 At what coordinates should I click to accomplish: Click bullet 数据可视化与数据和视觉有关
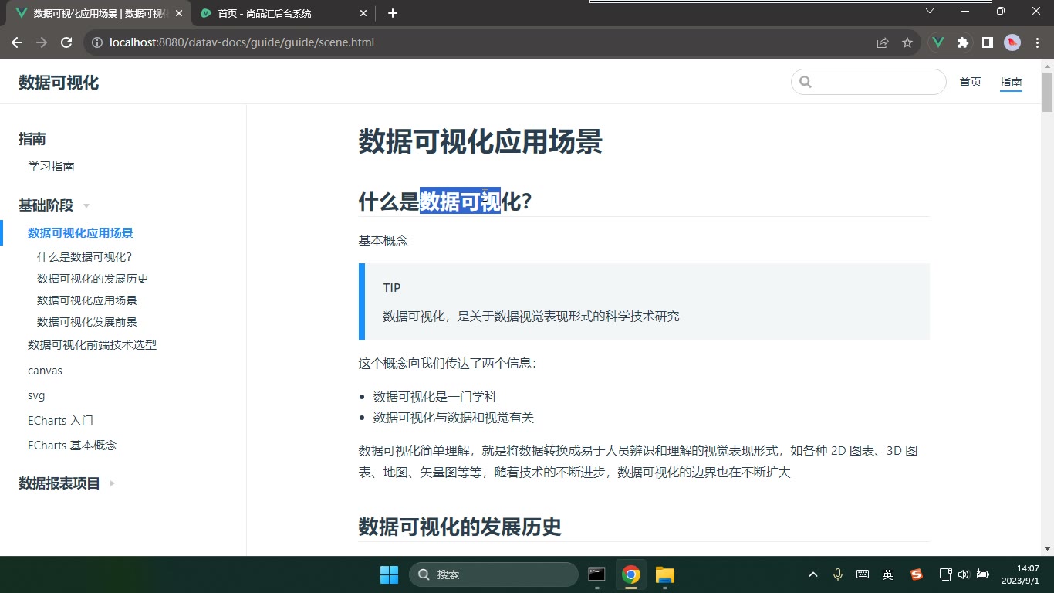coord(454,418)
